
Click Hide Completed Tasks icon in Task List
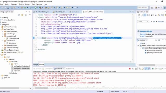click(x=156, y=15)
